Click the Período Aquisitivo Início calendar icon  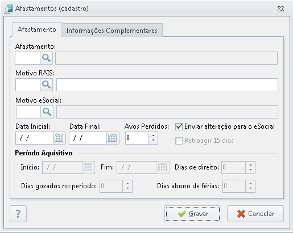[88, 167]
